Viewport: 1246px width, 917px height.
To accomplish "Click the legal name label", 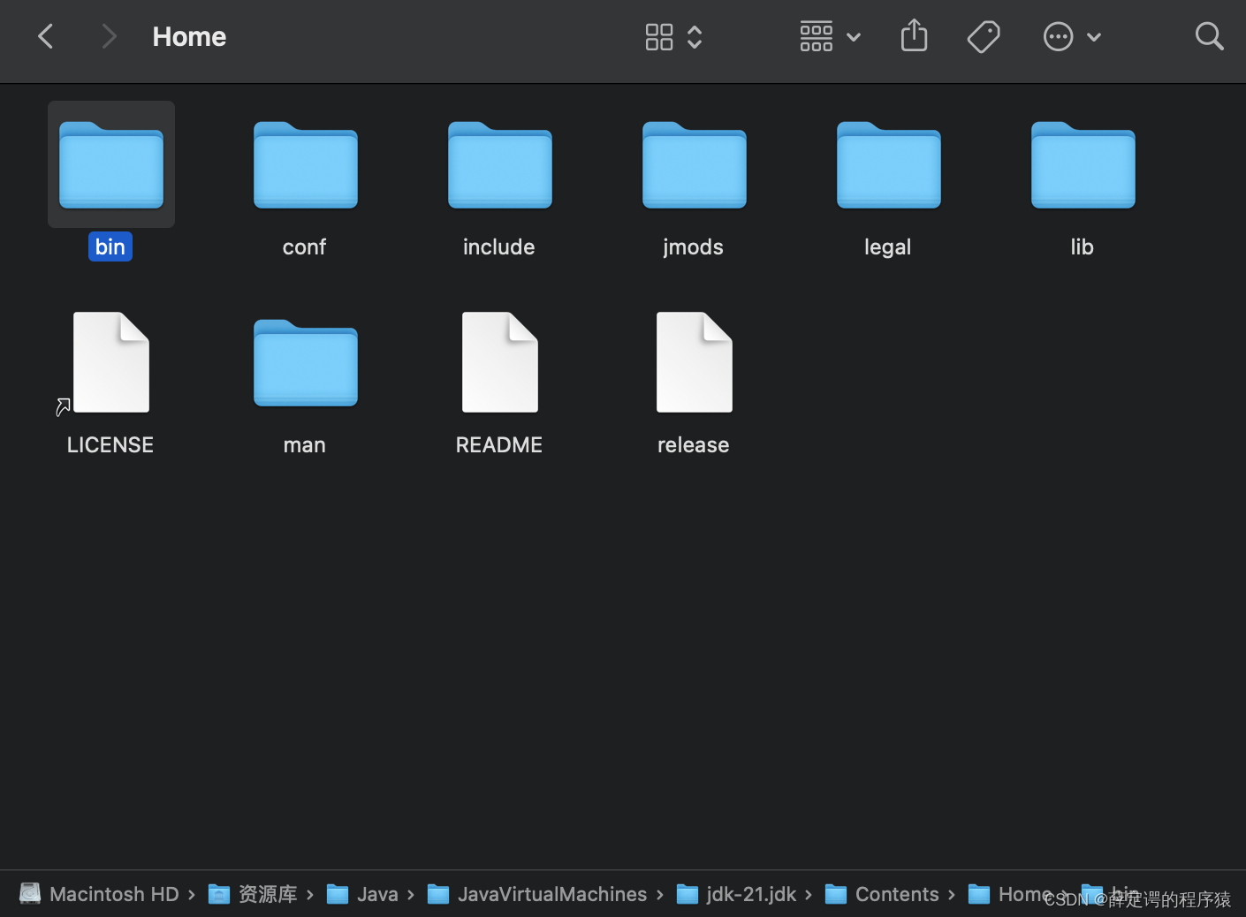I will 888,247.
